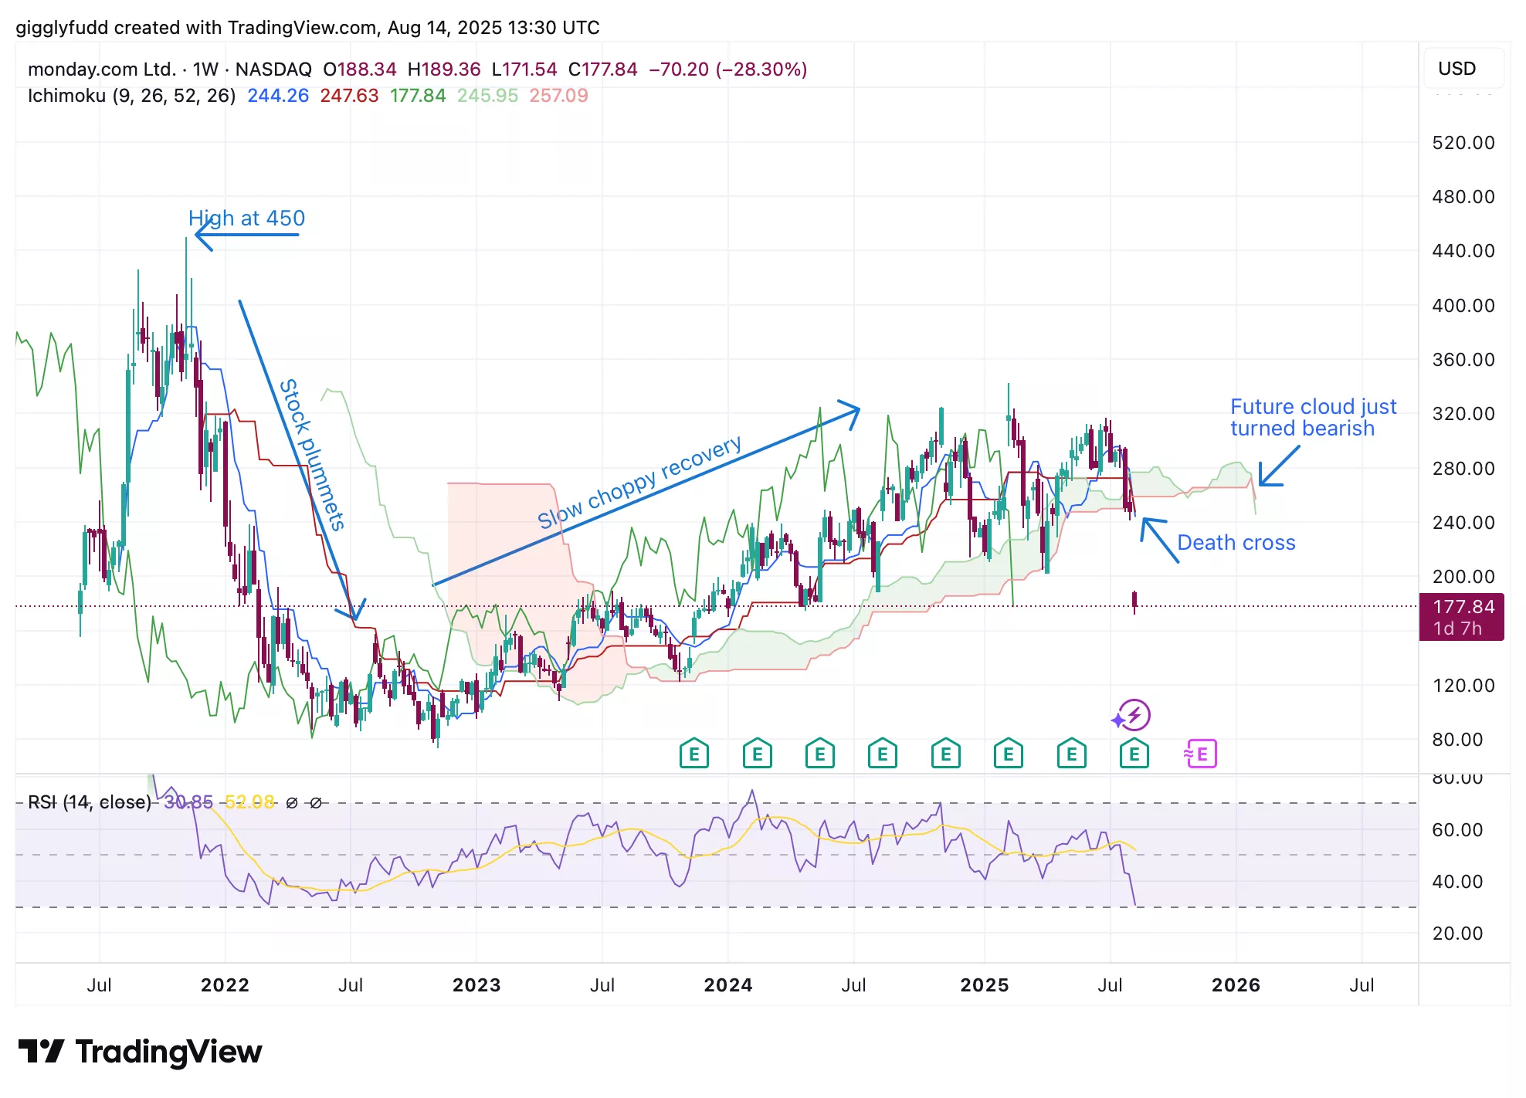
Task: Click the TradingView logo at bottom left
Action: coord(140,1052)
